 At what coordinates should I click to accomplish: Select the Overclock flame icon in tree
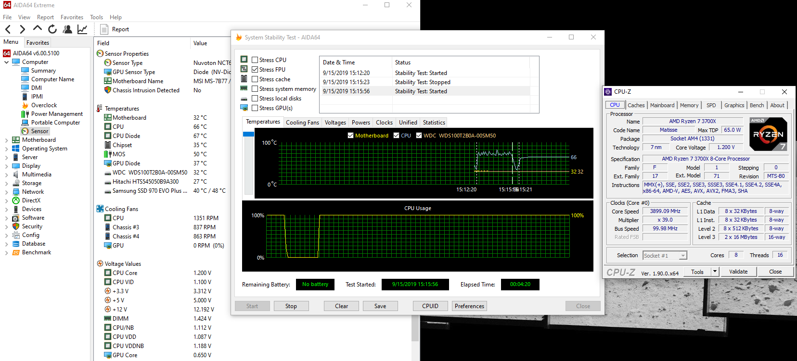point(26,105)
